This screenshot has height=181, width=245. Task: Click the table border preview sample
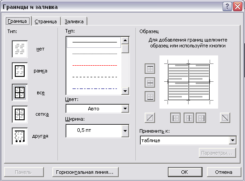point(189,82)
